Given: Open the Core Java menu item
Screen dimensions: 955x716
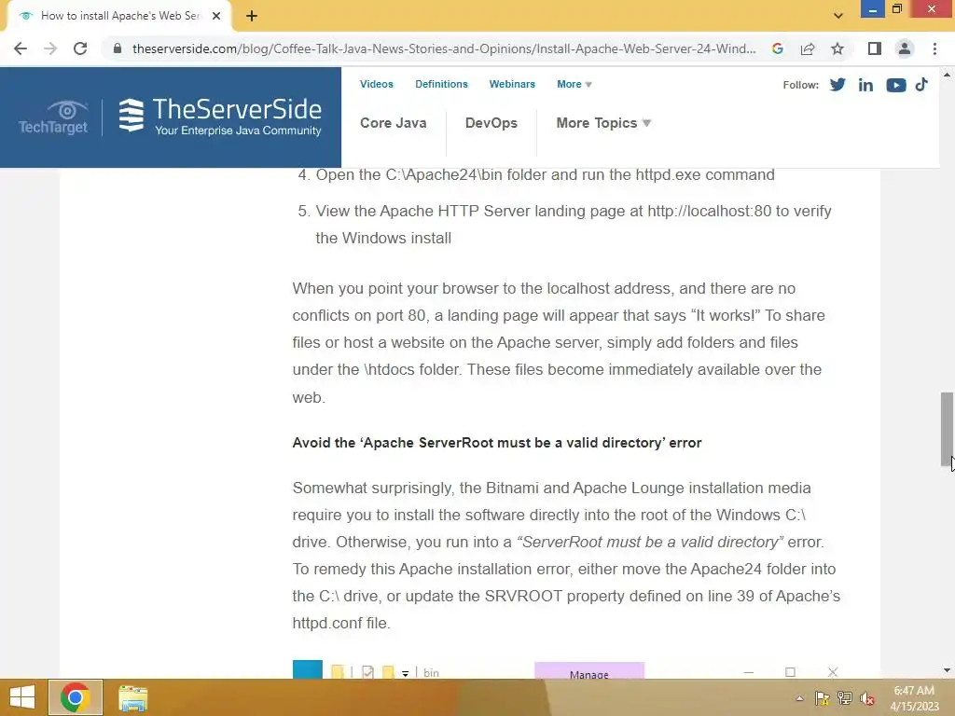Looking at the screenshot, I should (x=394, y=123).
